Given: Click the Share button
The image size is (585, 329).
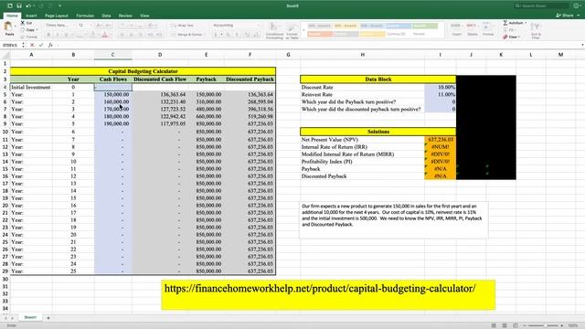Looking at the screenshot, I should pyautogui.click(x=565, y=16).
